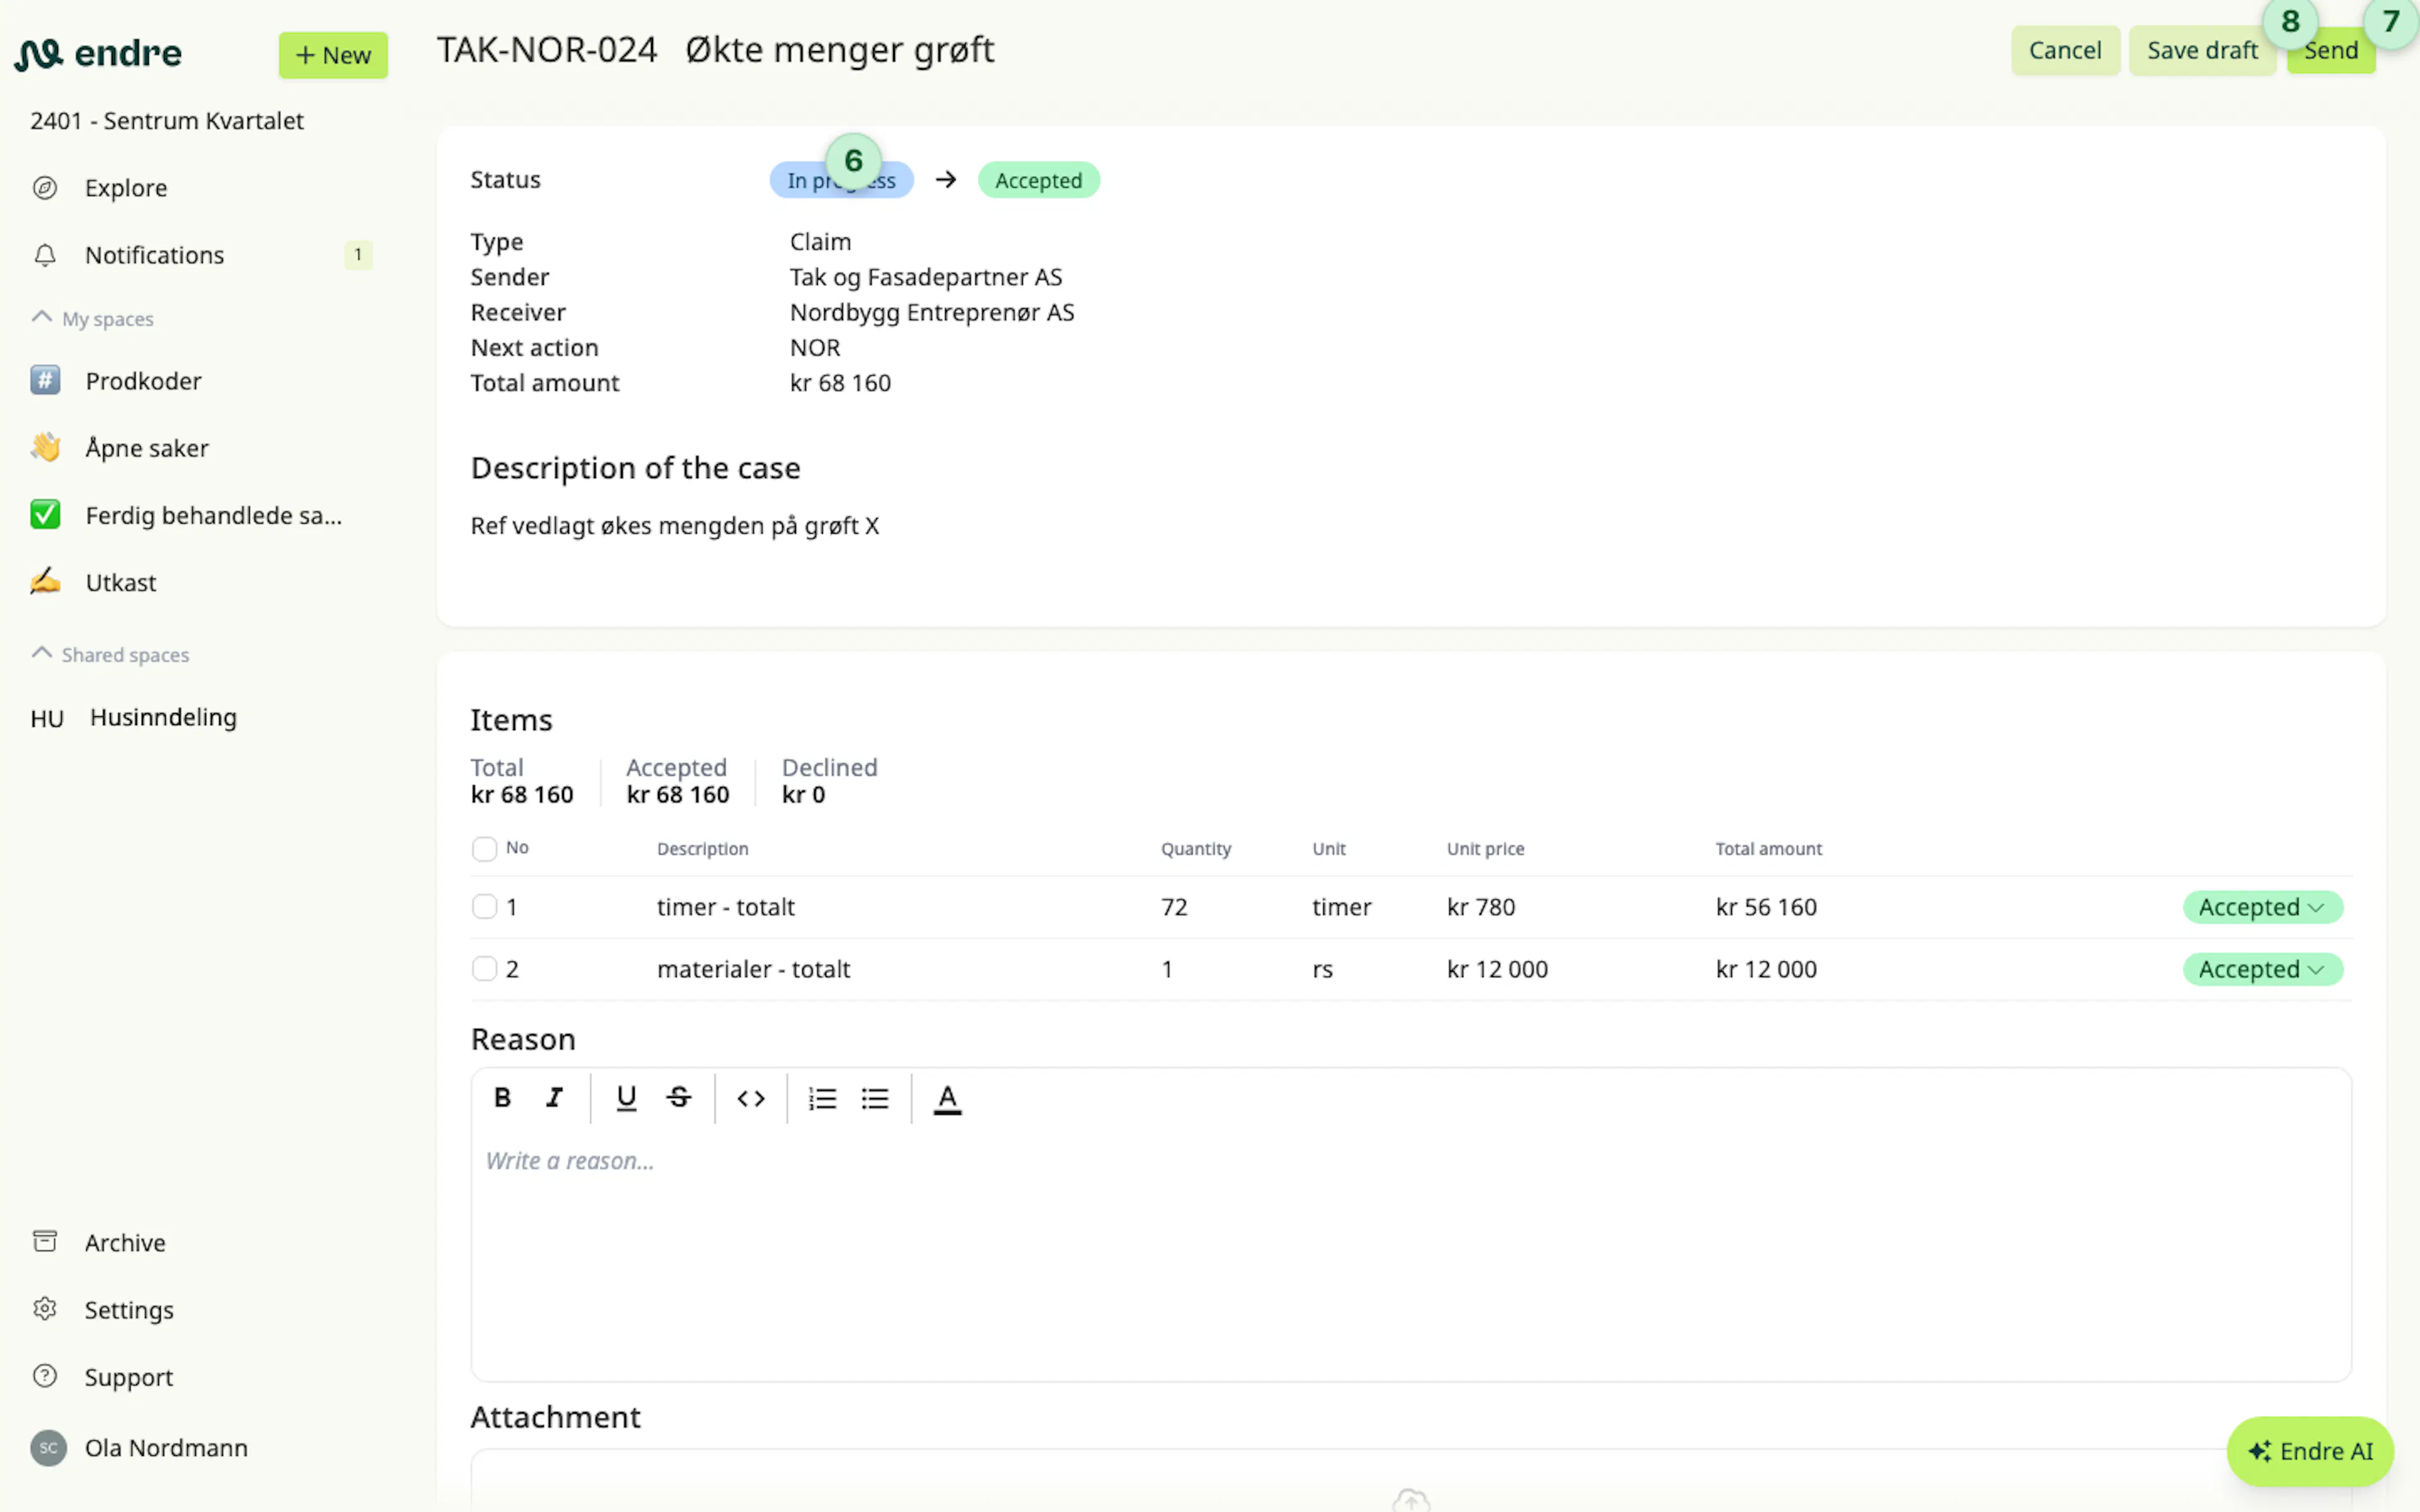Viewport: 2420px width, 1512px height.
Task: Send the case response
Action: click(x=2331, y=50)
